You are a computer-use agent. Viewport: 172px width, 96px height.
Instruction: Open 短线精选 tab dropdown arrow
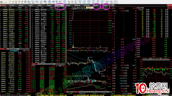pos(63,5)
